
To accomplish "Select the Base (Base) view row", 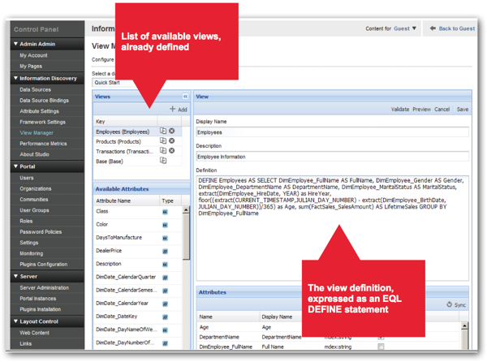I will click(138, 162).
